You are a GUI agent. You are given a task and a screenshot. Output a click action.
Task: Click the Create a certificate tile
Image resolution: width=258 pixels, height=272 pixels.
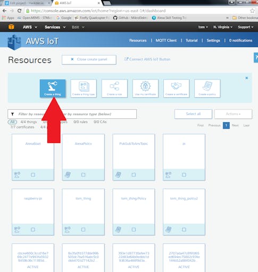pyautogui.click(x=176, y=89)
